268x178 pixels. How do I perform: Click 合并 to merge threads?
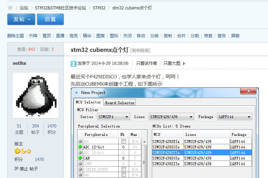[x=181, y=36]
